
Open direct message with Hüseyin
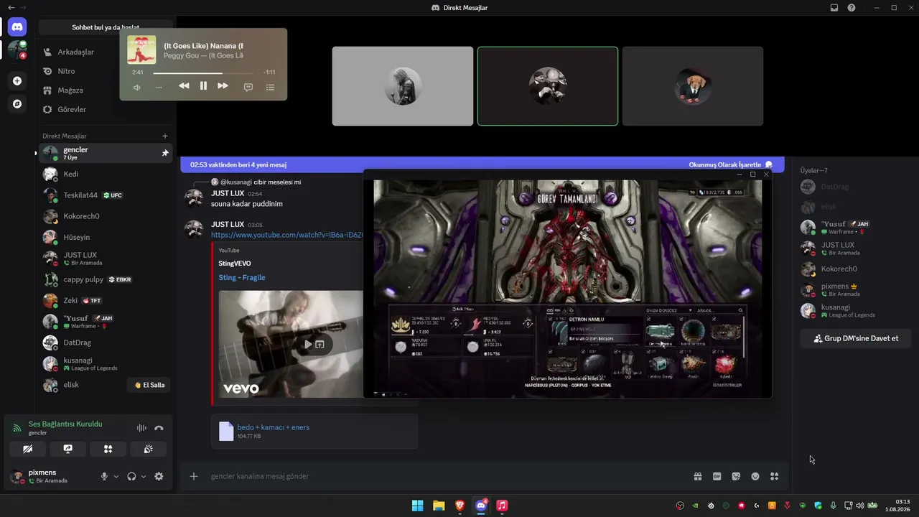point(106,237)
